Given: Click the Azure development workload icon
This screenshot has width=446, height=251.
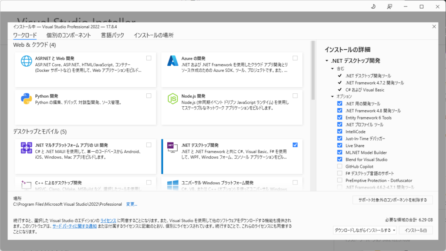Looking at the screenshot, I should [x=173, y=61].
